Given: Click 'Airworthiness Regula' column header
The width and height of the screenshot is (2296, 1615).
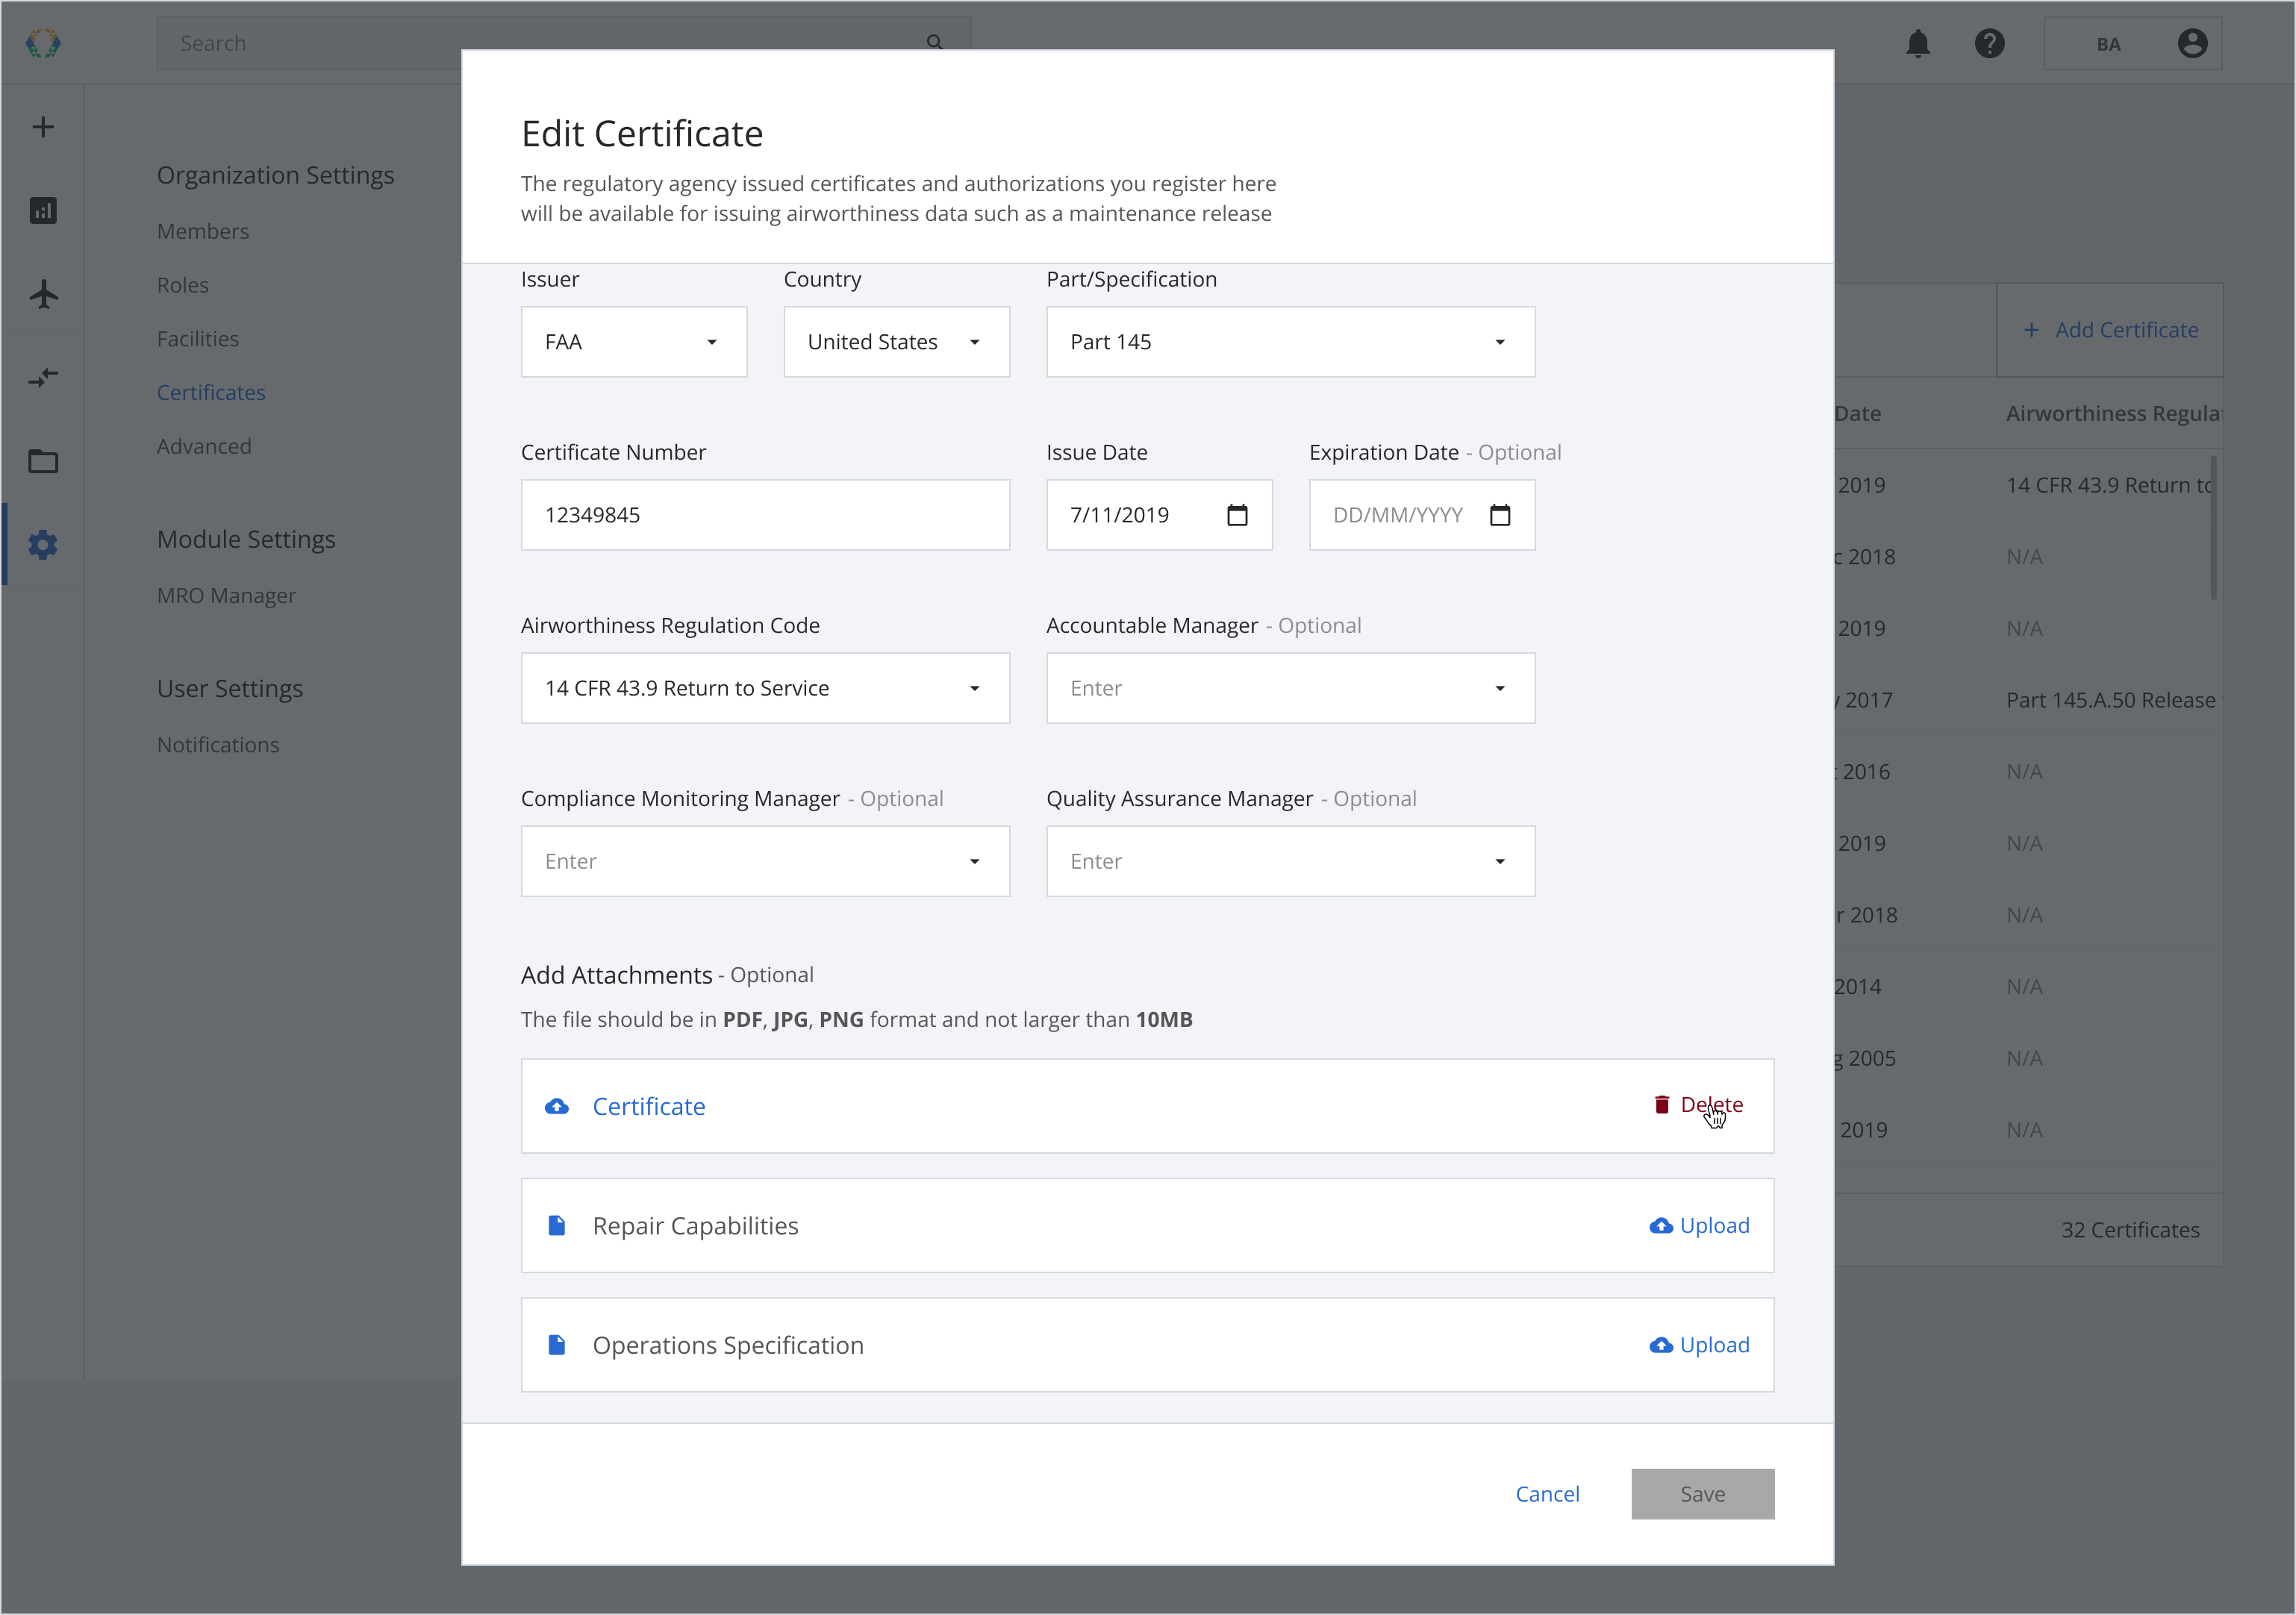Looking at the screenshot, I should 2113,413.
